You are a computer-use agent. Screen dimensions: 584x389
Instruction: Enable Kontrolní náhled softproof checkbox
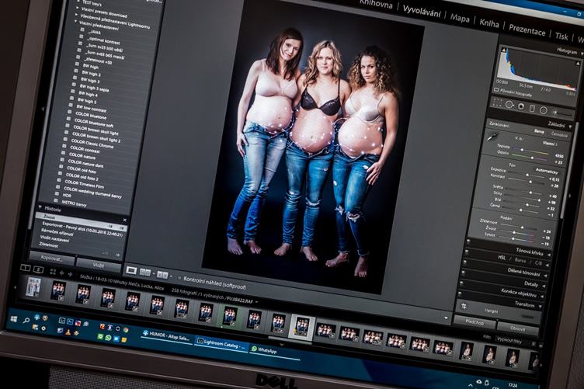pyautogui.click(x=179, y=278)
